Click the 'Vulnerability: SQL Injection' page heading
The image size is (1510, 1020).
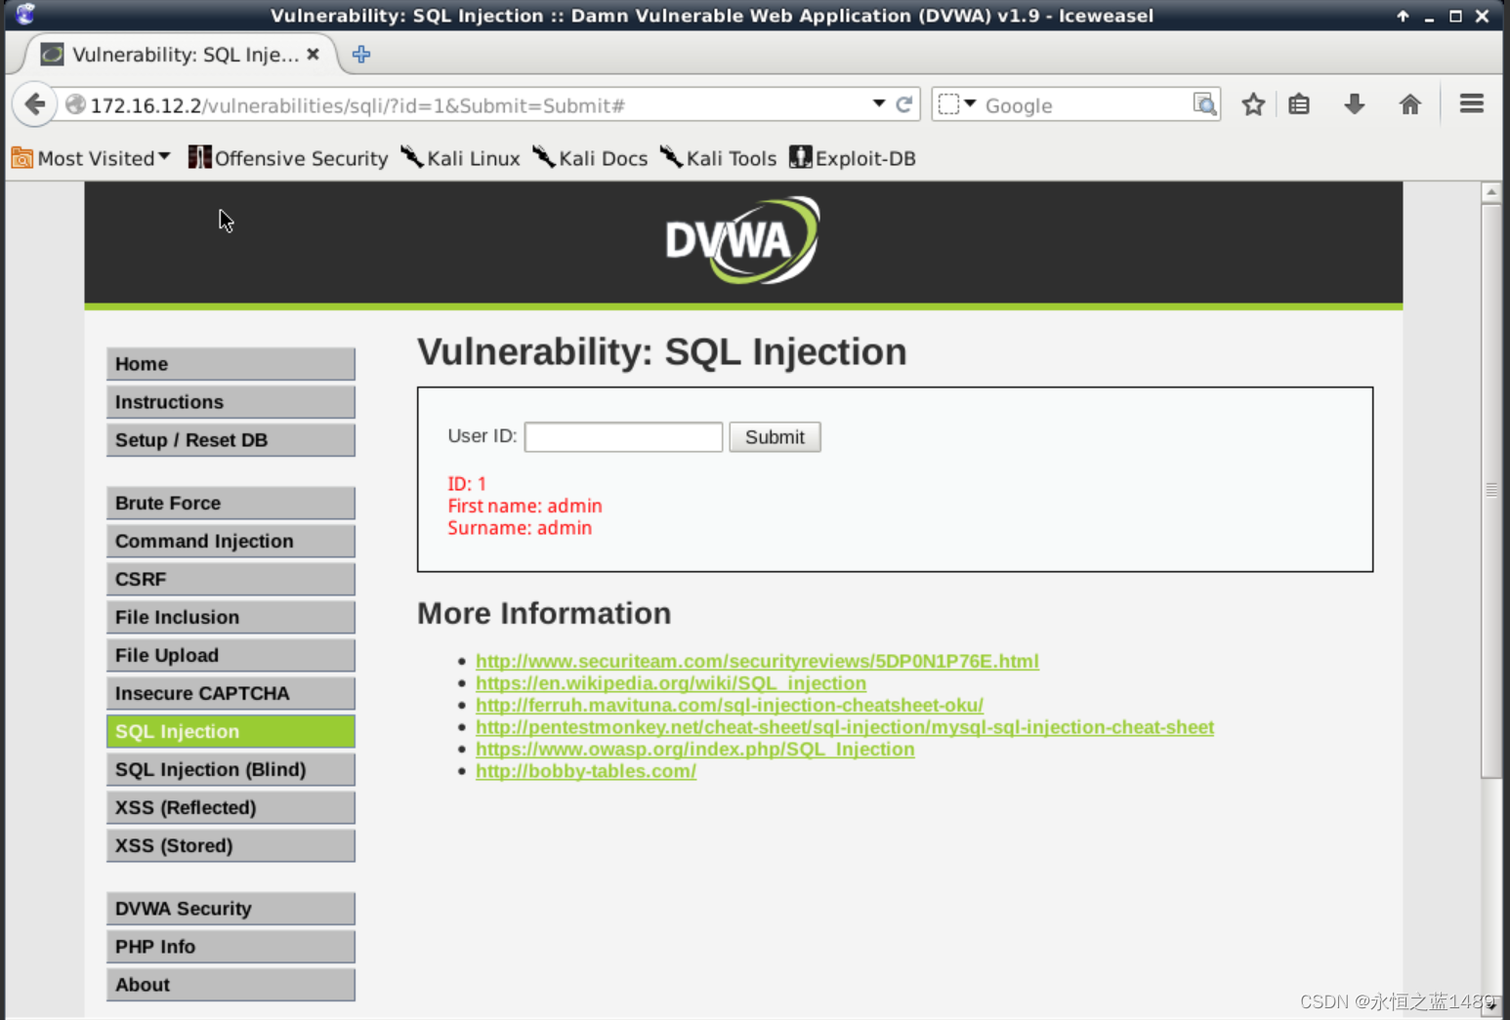point(662,352)
